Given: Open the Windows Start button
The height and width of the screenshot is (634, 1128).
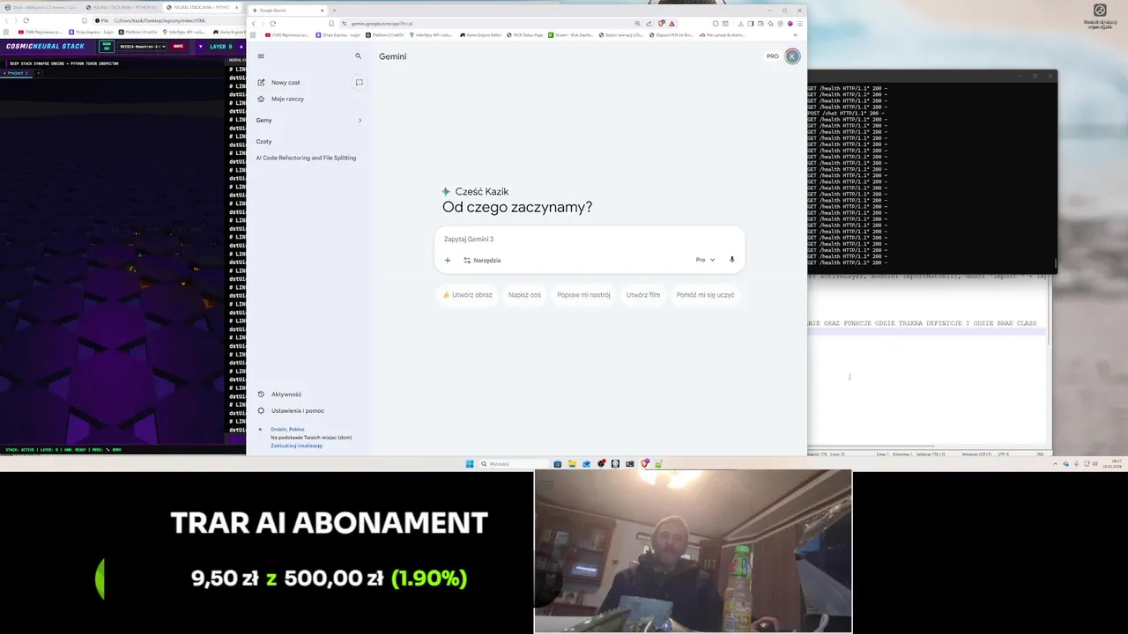Looking at the screenshot, I should 470,464.
